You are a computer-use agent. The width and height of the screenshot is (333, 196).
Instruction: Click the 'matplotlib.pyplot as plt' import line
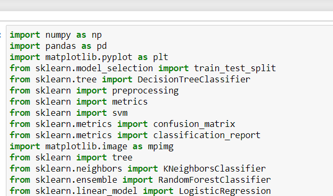pyautogui.click(x=89, y=57)
